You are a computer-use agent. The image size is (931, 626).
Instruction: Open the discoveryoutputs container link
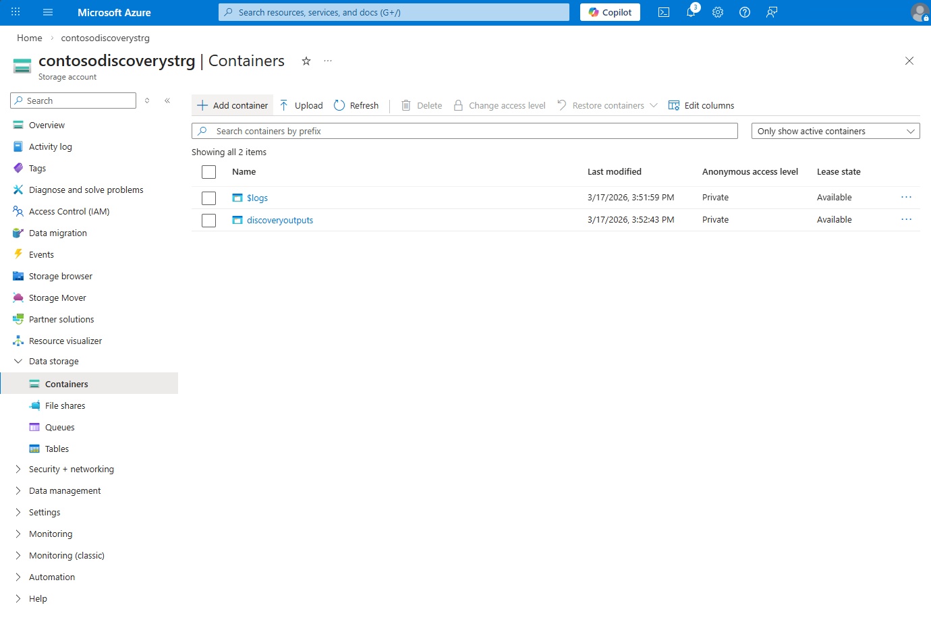tap(280, 221)
